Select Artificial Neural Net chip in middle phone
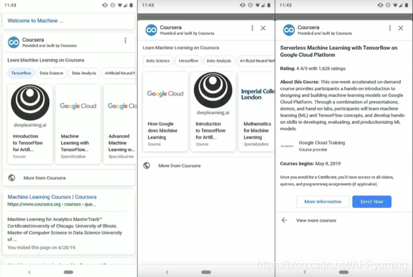413x277 pixels. pos(256,60)
